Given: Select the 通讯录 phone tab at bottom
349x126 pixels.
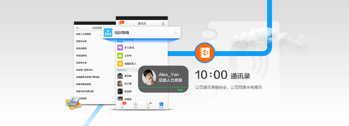Looking at the screenshot, I should click(161, 105).
